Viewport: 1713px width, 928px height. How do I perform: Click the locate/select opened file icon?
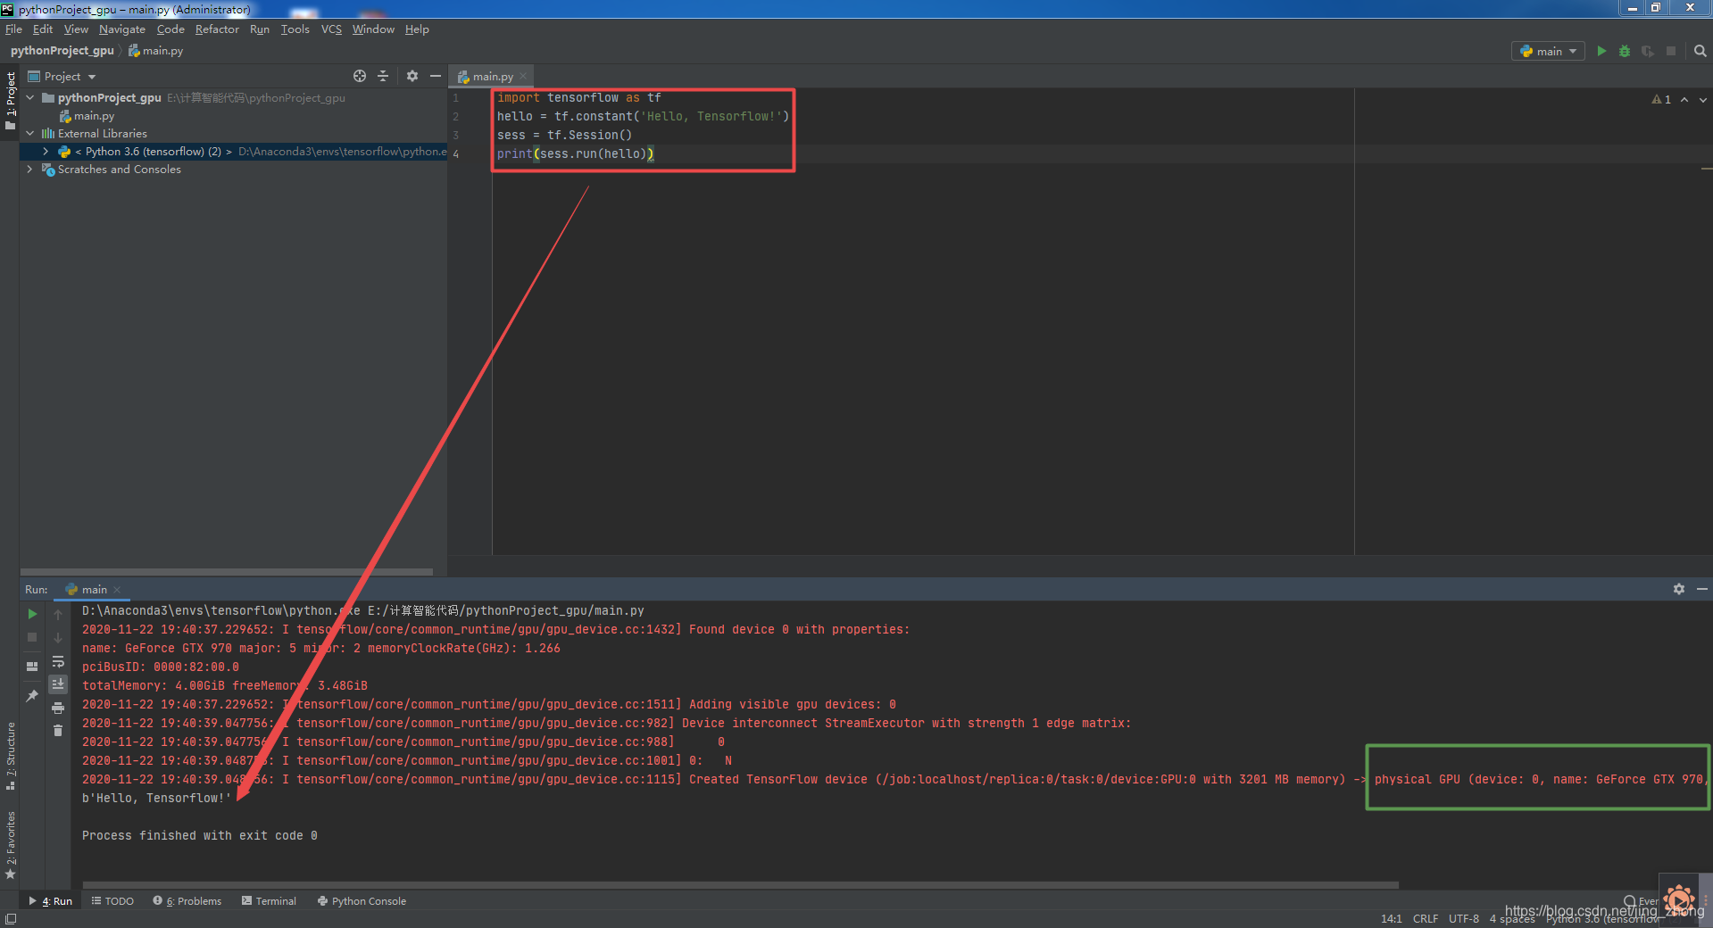point(360,77)
